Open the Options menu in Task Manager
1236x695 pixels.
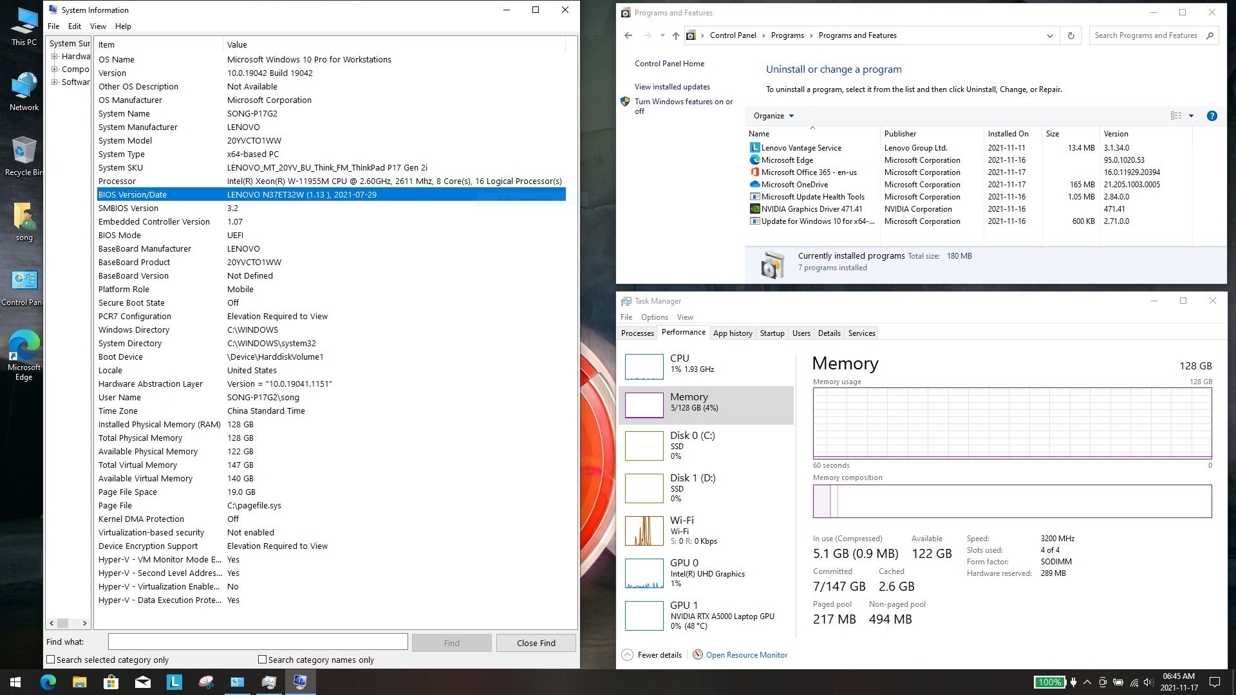pyautogui.click(x=654, y=317)
